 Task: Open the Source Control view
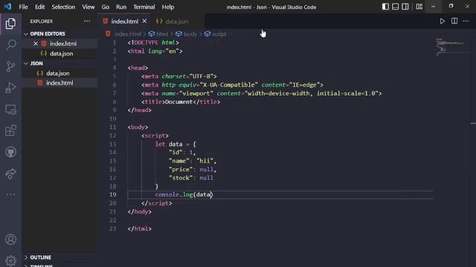pos(10,66)
